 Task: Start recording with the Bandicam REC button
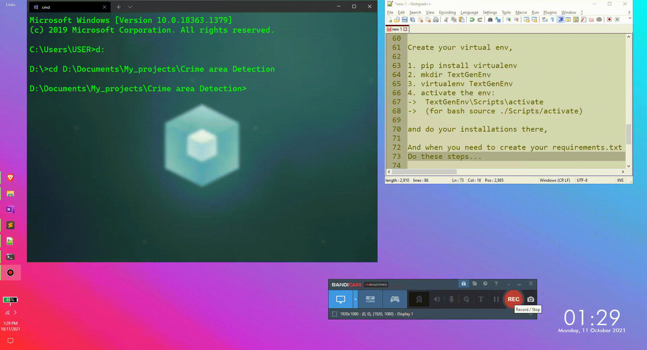tap(513, 299)
